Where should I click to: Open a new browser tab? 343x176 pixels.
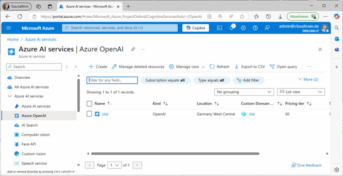click(128, 6)
